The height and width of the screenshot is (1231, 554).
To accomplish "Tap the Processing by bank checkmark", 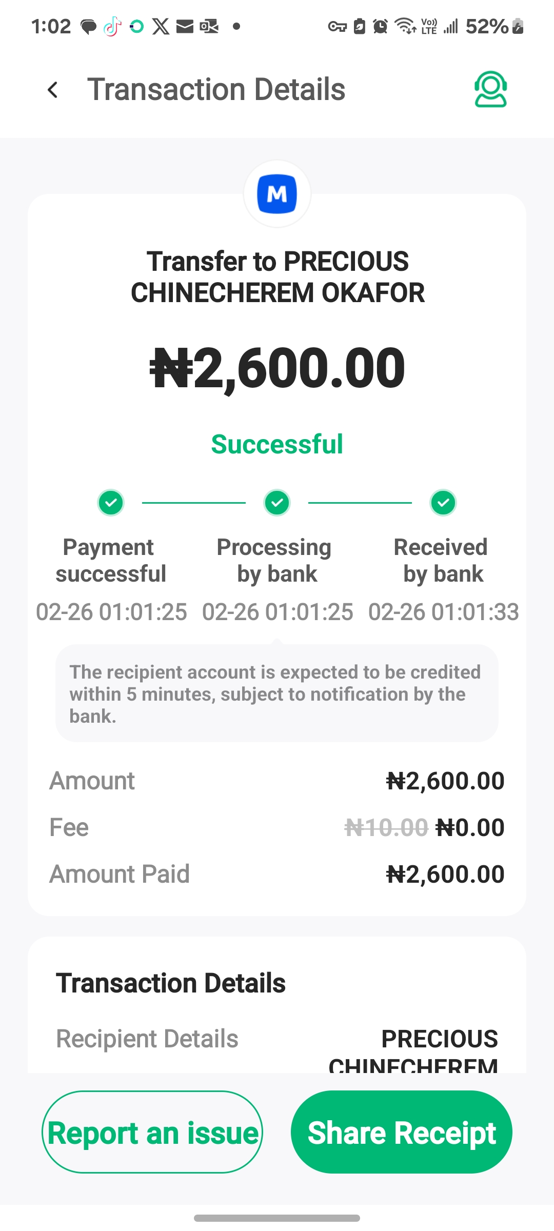I will click(x=277, y=503).
